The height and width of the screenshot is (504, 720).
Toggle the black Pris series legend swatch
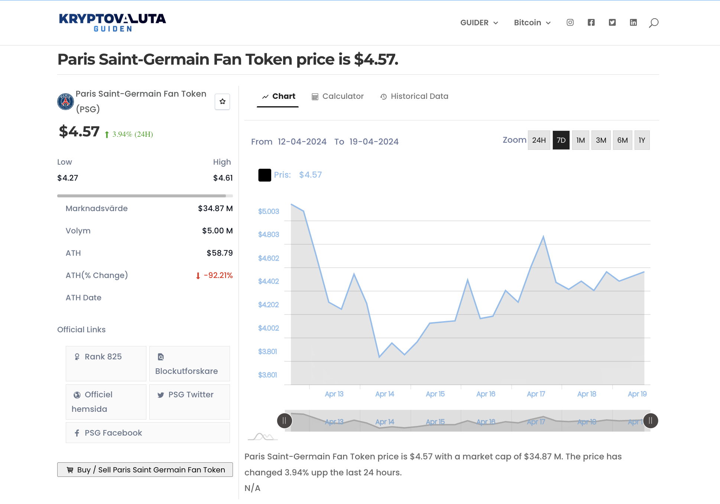tap(265, 175)
